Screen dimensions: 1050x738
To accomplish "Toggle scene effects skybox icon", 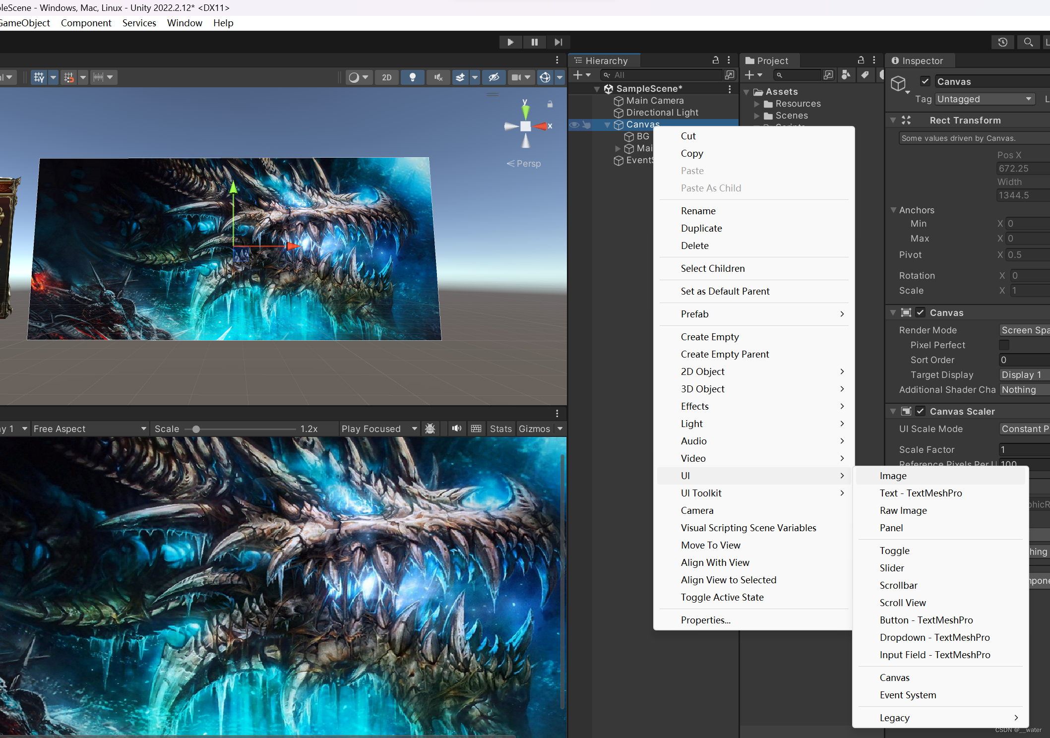I will click(x=460, y=77).
